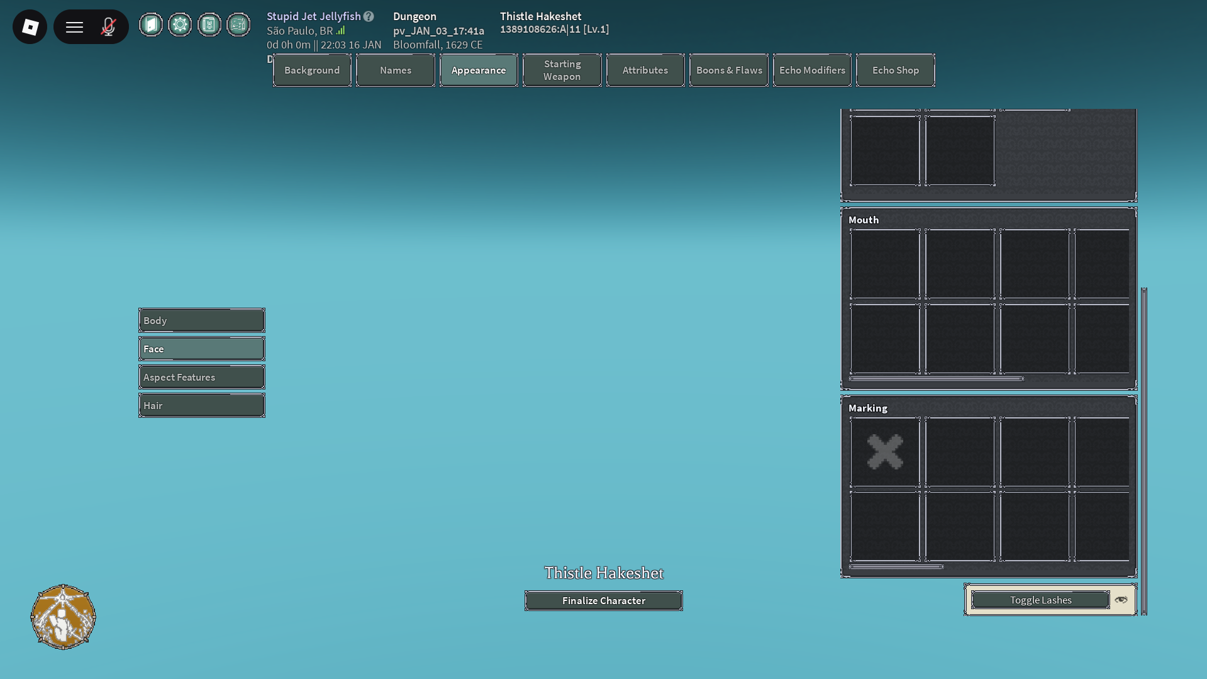Expand the Aspect Features category
This screenshot has height=679, width=1207.
coord(201,377)
